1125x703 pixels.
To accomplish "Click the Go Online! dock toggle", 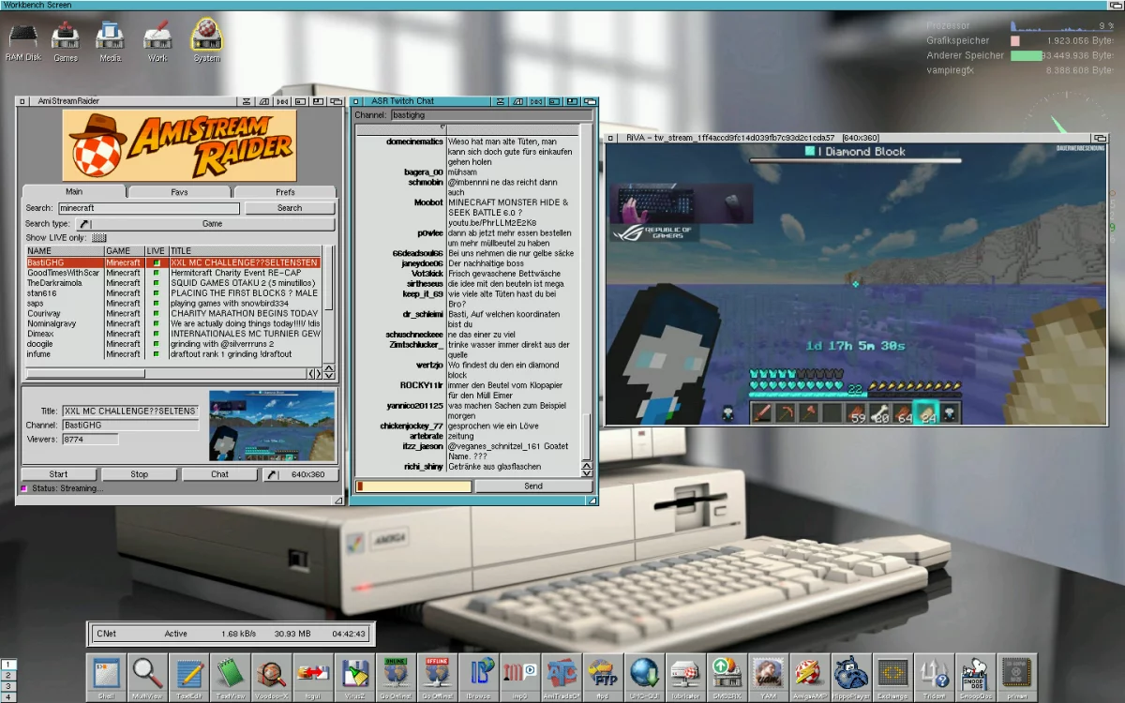I will 395,675.
